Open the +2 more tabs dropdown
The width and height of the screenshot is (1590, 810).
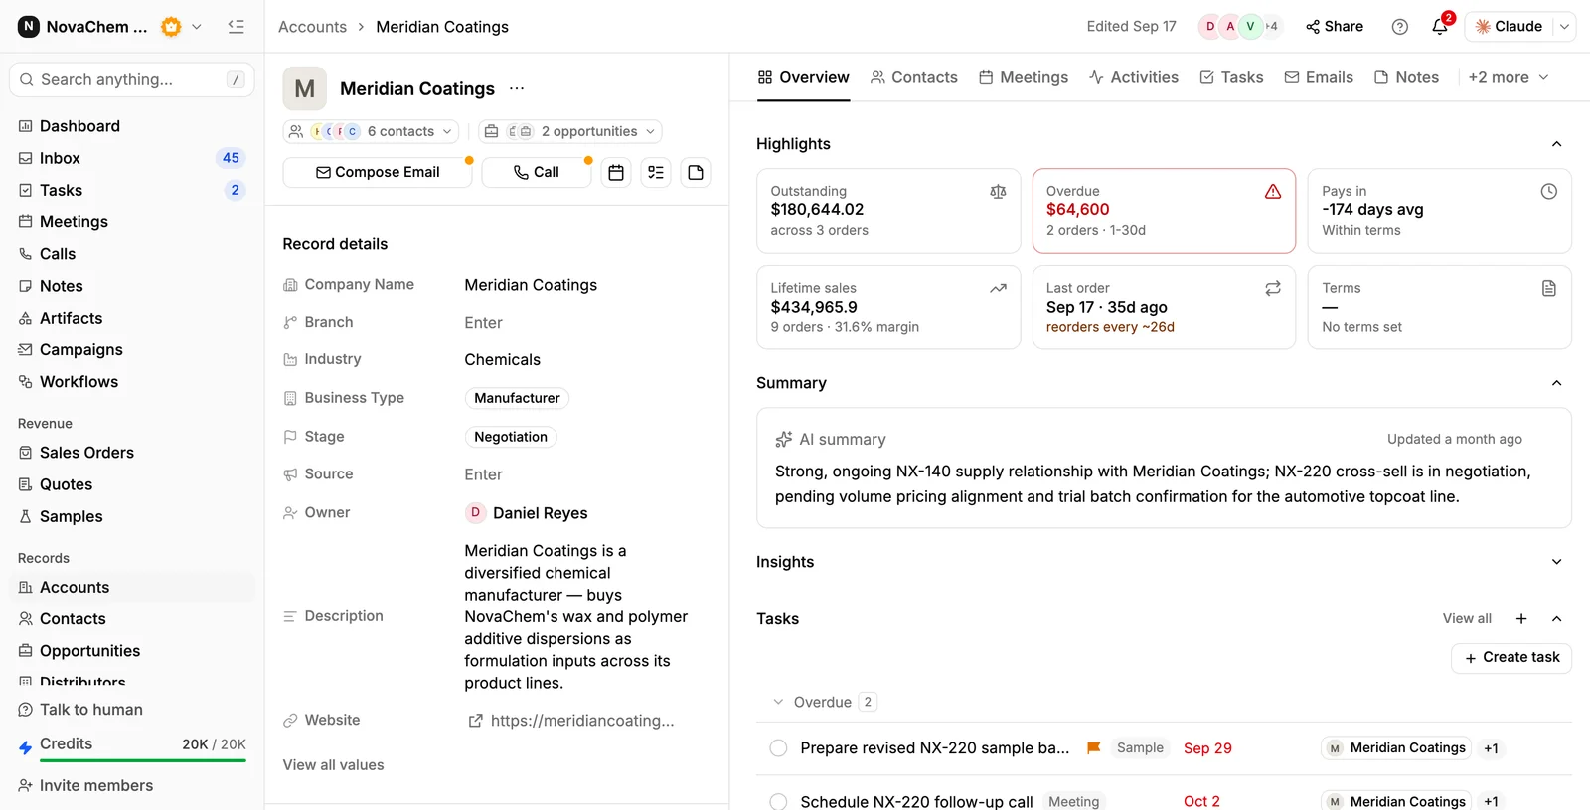[1509, 77]
